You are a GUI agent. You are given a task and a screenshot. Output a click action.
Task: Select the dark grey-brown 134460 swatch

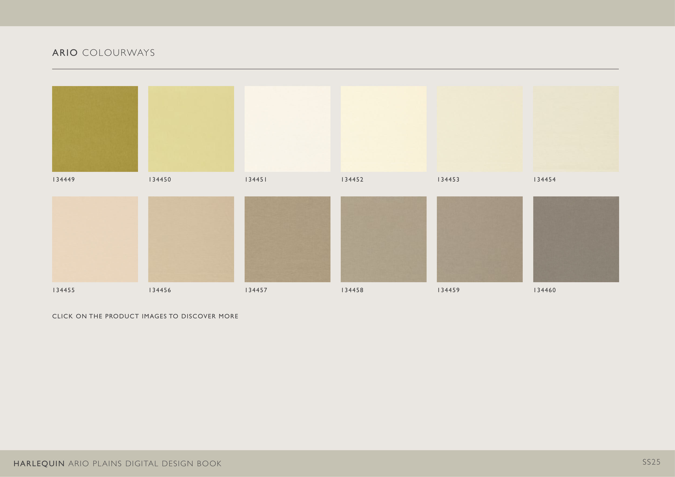tap(576, 239)
